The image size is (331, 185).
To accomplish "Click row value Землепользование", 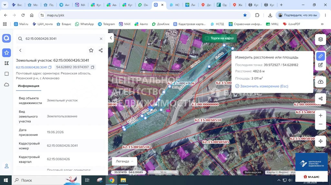I will (x=62, y=116).
